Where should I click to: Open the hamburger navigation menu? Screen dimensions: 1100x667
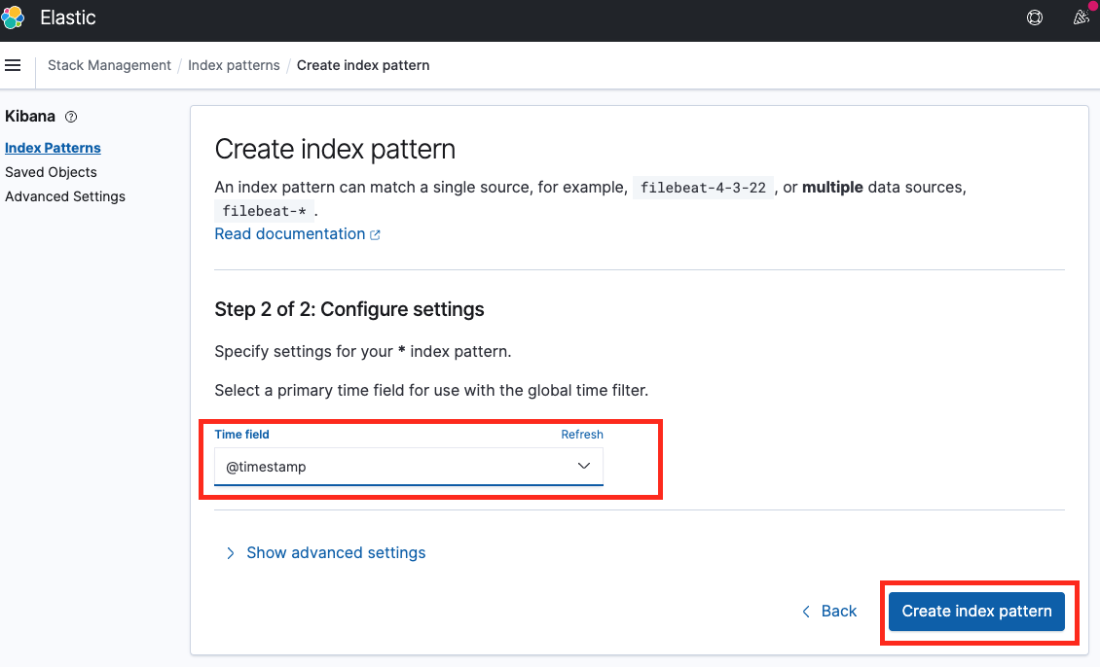(13, 65)
